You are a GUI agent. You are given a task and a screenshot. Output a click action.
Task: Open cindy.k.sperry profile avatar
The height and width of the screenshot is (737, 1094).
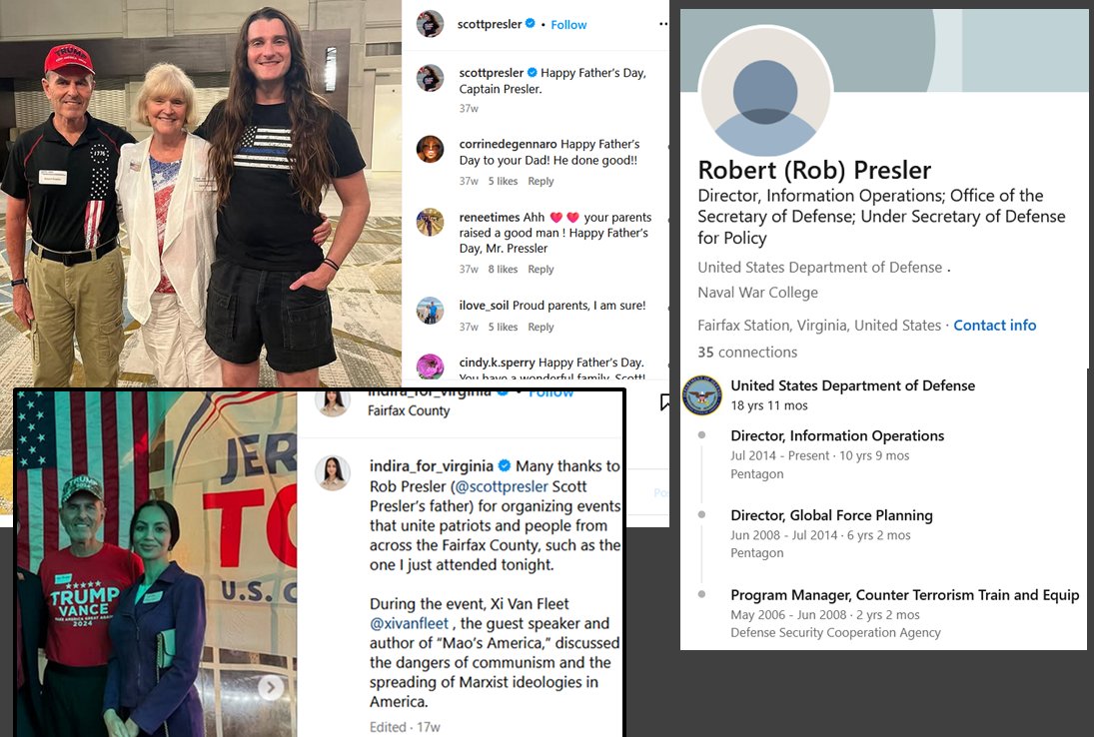coord(430,367)
